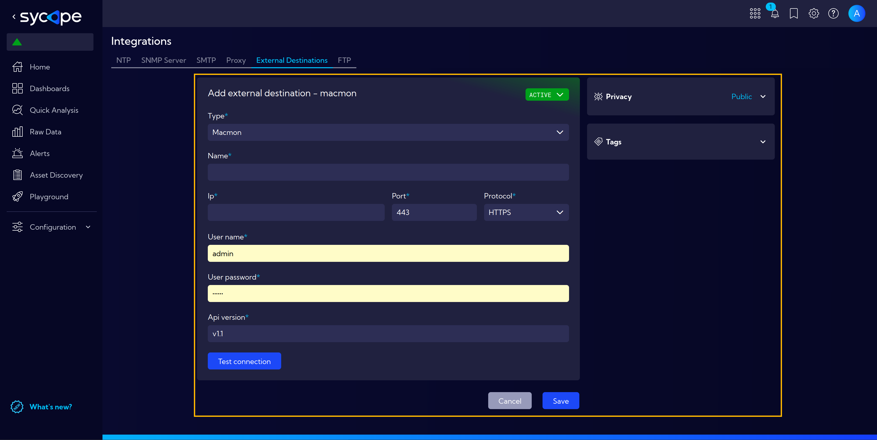Switch to the Proxy tab

(236, 60)
